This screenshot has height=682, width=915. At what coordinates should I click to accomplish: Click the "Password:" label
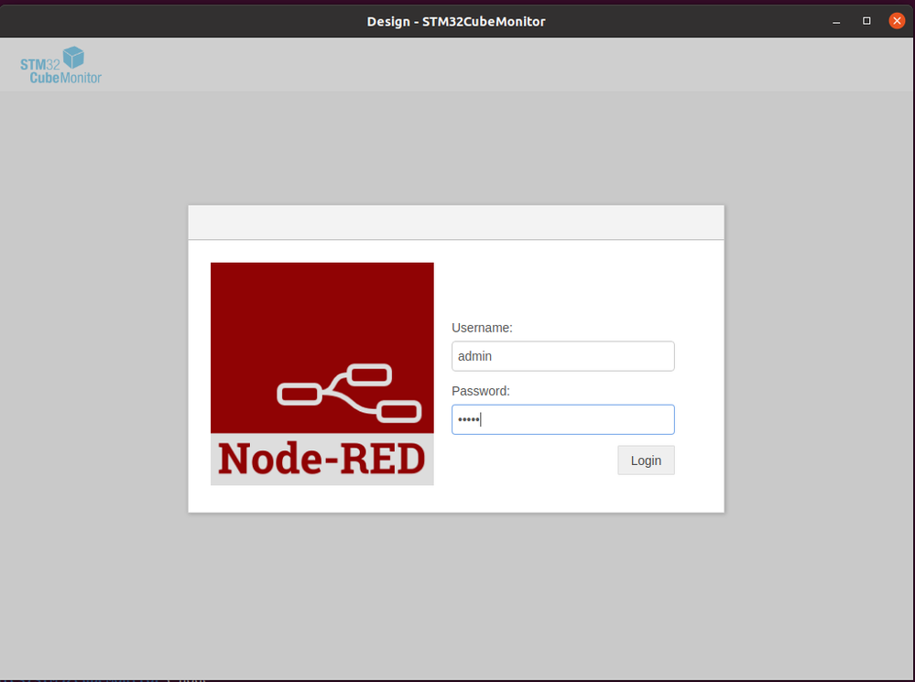pos(481,391)
